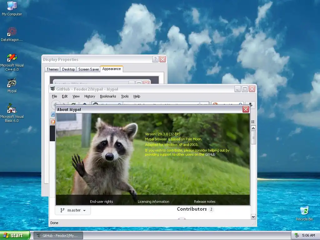Click the contributors count badge '2'
The height and width of the screenshot is (240, 320).
coord(211,209)
